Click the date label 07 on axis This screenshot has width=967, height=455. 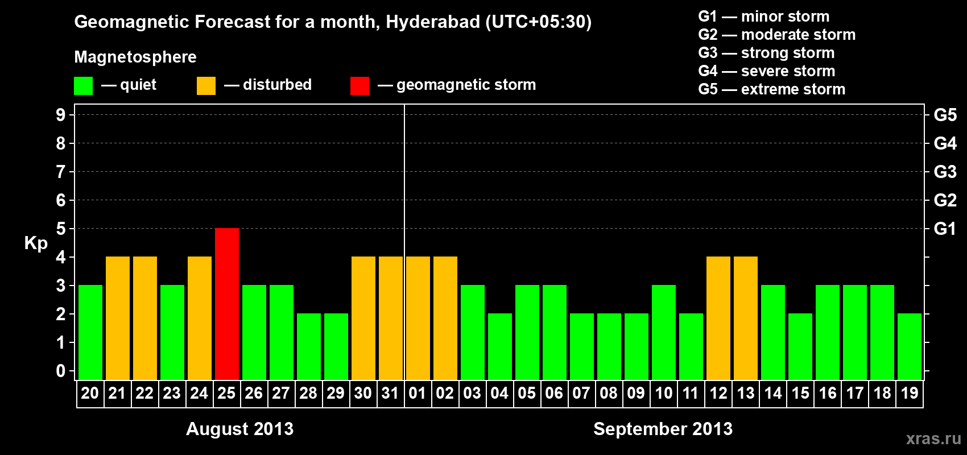[581, 394]
